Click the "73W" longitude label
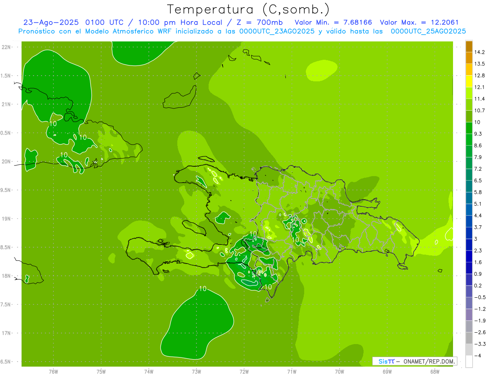This screenshot has height=377, width=488. (196, 372)
